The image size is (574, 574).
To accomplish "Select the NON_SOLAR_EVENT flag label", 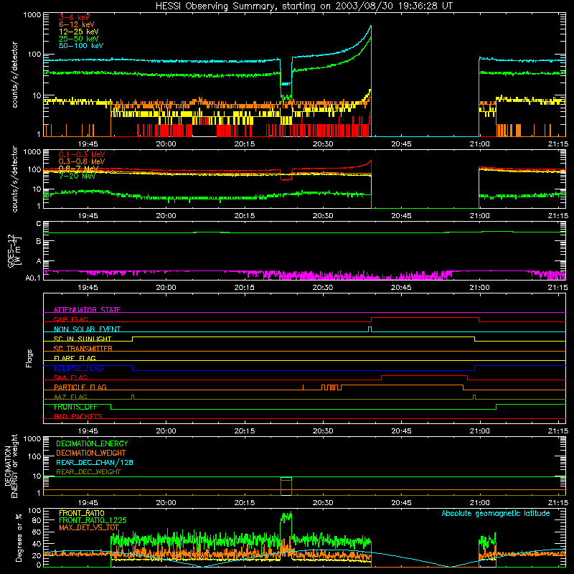I will 87,329.
